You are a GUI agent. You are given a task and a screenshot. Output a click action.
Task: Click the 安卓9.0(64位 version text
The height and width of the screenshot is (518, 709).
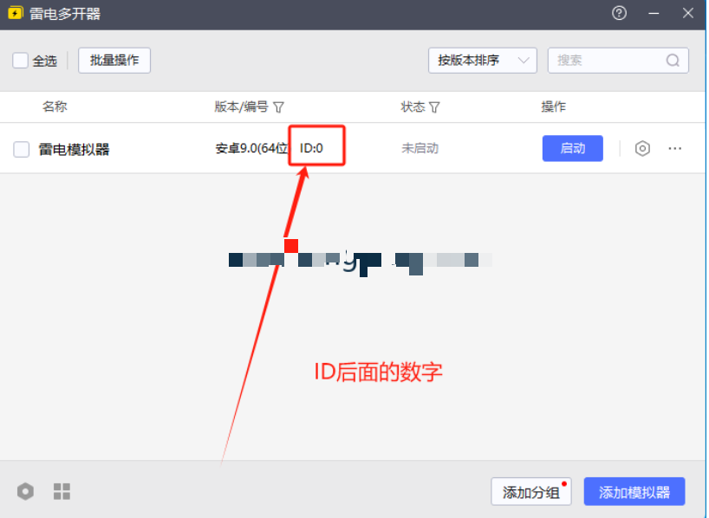tap(251, 148)
